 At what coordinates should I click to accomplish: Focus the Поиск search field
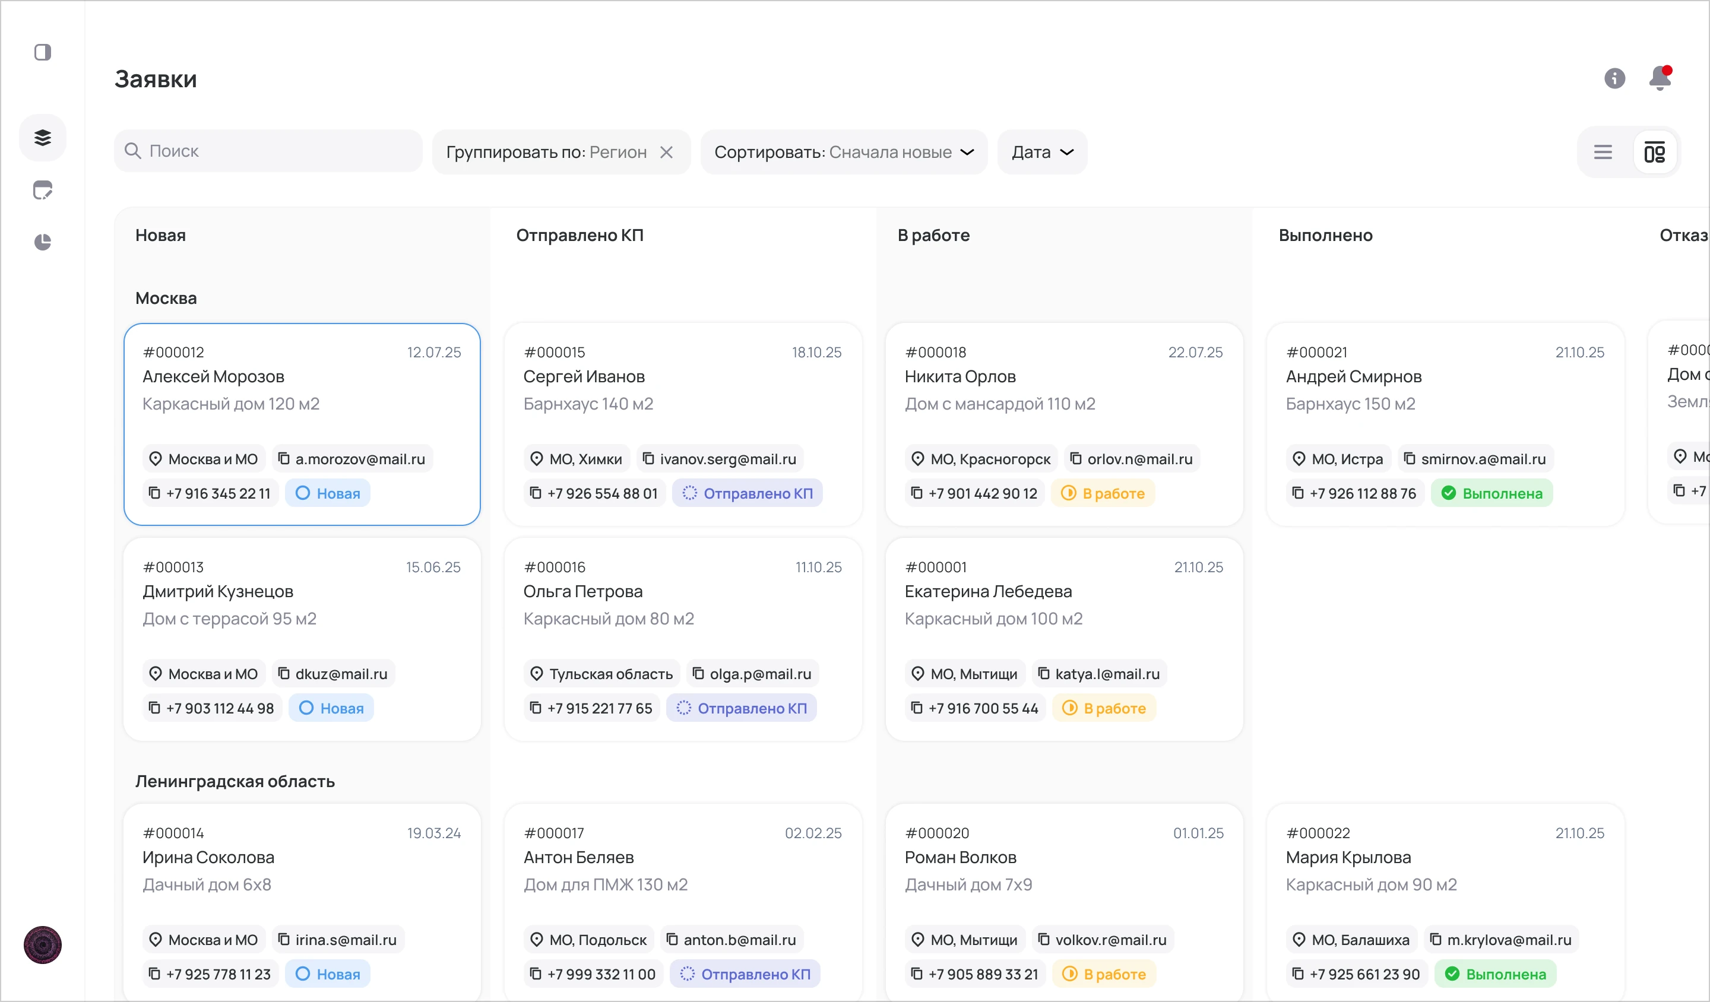(x=268, y=151)
